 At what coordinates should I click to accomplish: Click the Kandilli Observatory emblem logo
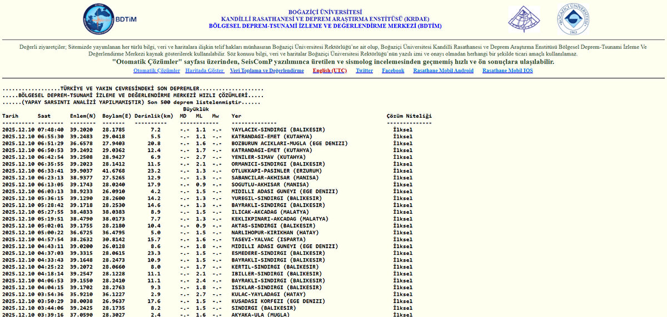[x=524, y=19]
